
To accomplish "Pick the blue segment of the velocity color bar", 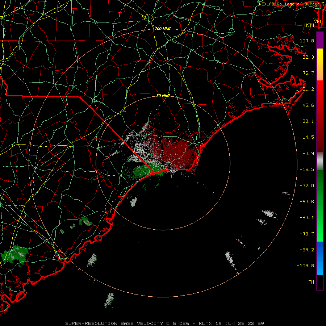I will click(x=320, y=258).
